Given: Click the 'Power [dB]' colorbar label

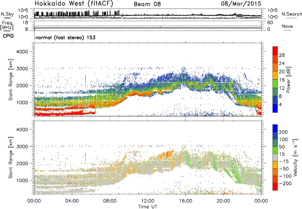Looking at the screenshot, I should pyautogui.click(x=288, y=80).
